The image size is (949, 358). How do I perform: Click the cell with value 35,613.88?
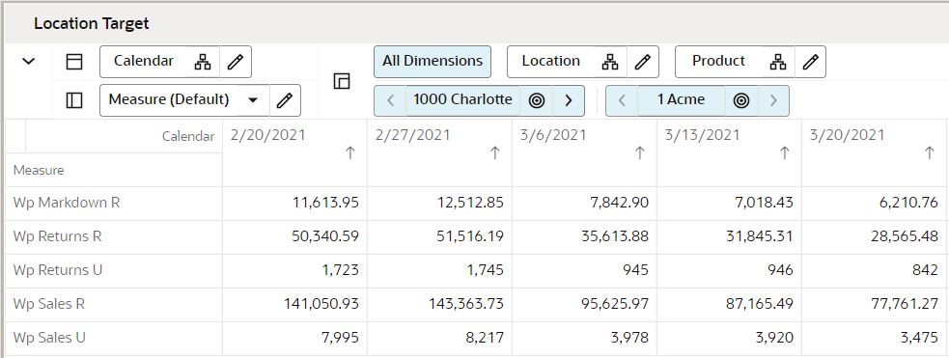tap(585, 237)
